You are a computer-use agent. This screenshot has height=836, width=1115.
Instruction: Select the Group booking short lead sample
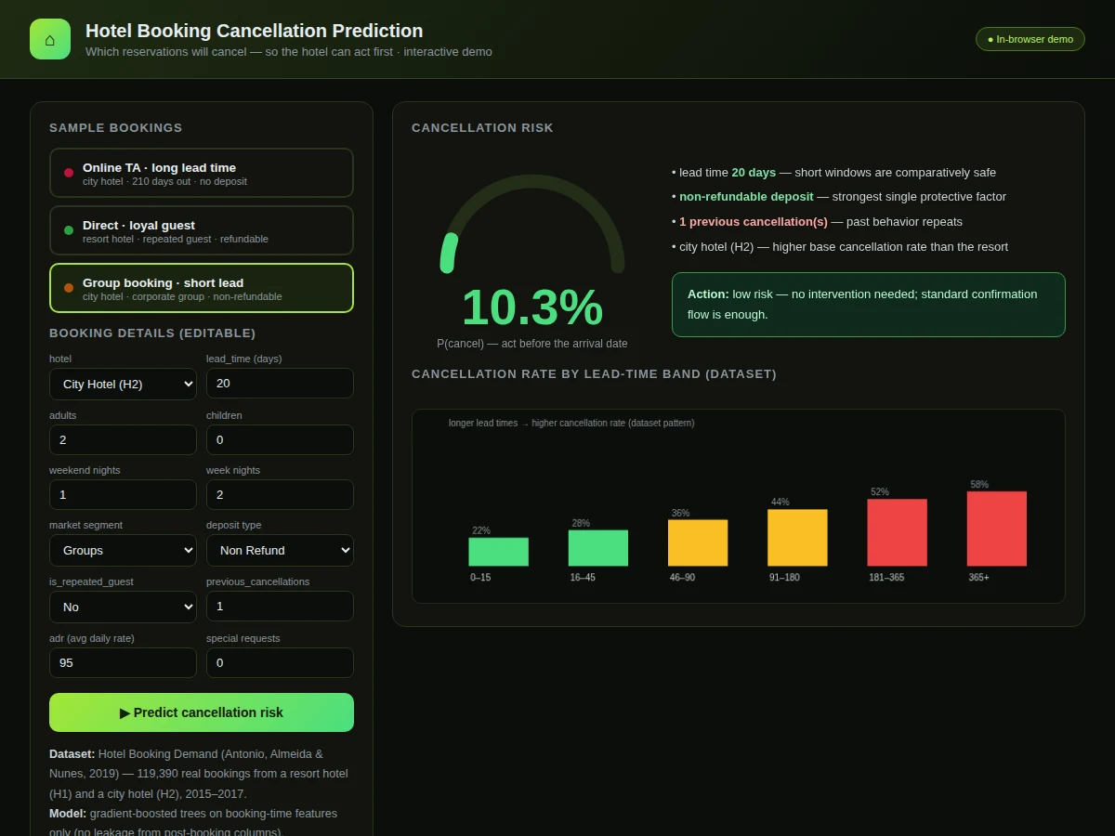pyautogui.click(x=202, y=288)
